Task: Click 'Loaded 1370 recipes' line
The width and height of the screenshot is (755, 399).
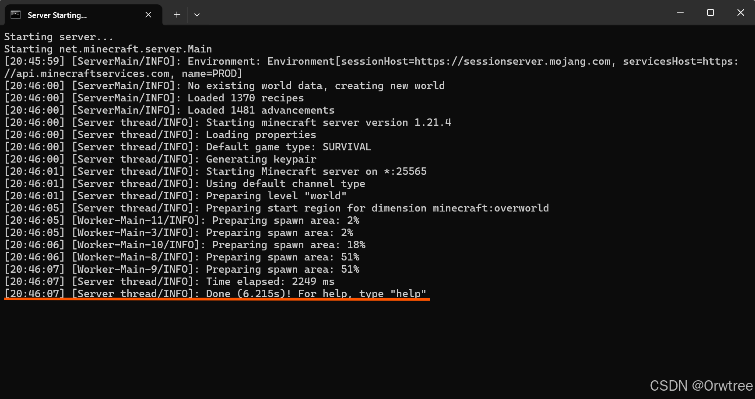Action: (154, 98)
